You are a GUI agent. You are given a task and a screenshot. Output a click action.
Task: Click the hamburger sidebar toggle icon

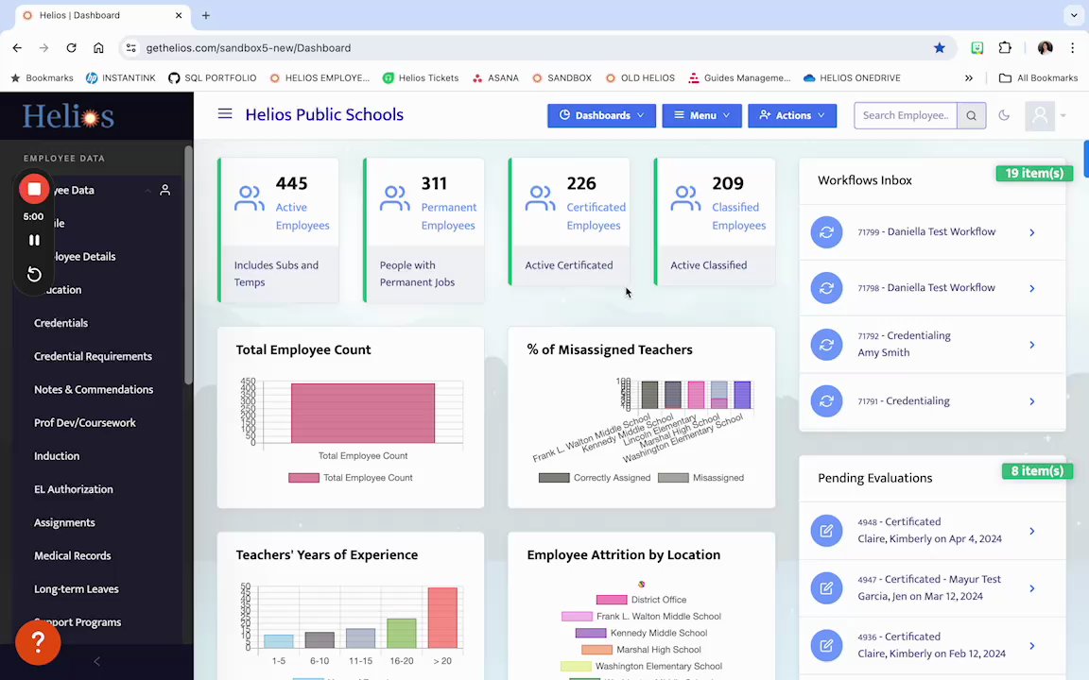click(x=225, y=113)
